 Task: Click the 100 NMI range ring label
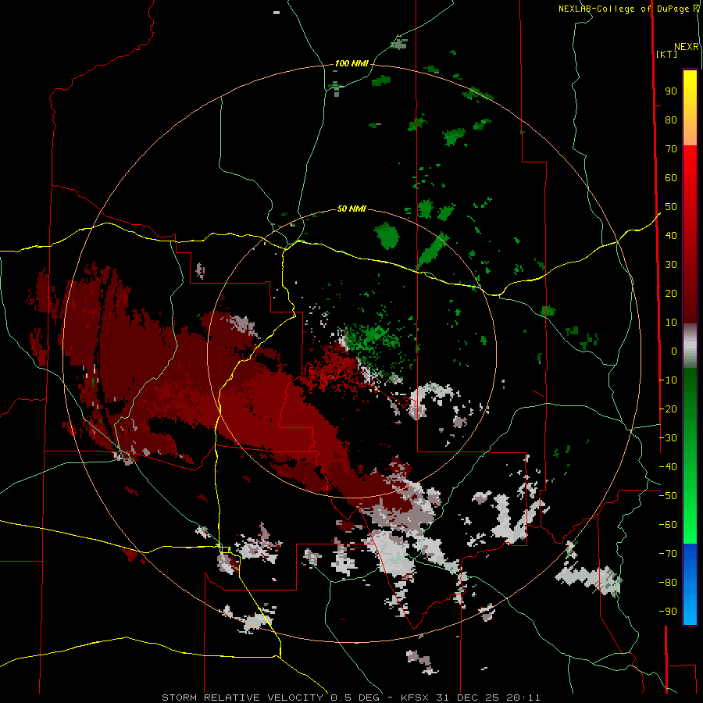351,63
